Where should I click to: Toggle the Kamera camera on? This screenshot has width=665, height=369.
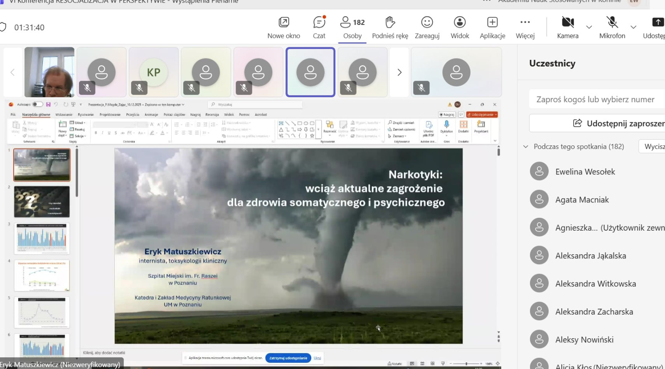[x=568, y=27]
